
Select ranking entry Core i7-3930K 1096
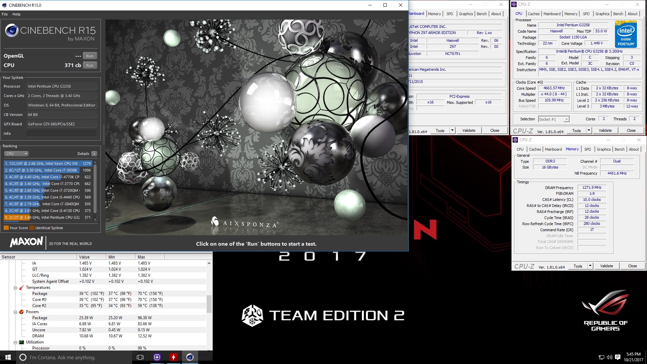coord(48,170)
